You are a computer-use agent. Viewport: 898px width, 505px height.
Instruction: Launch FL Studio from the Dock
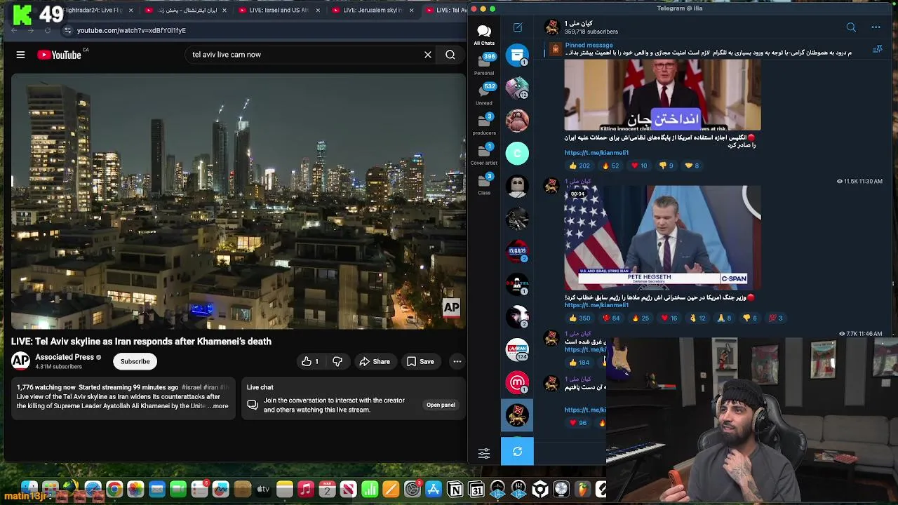[583, 489]
